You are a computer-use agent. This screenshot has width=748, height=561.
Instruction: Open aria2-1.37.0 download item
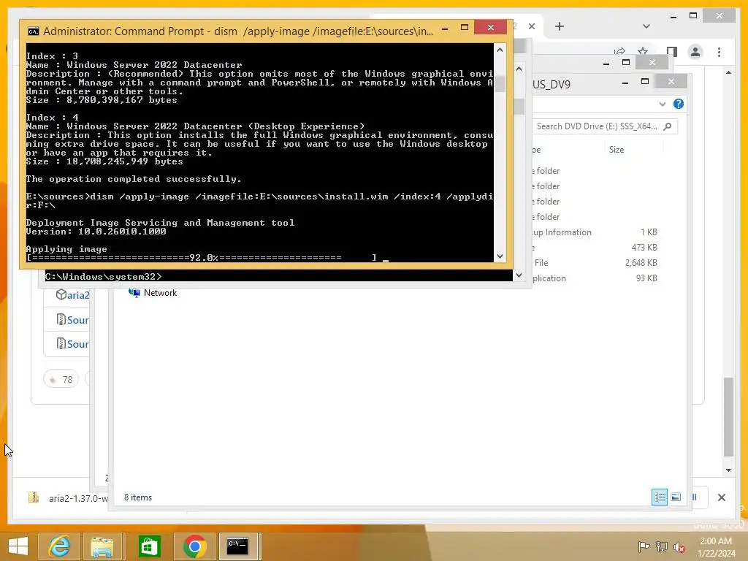tap(68, 498)
